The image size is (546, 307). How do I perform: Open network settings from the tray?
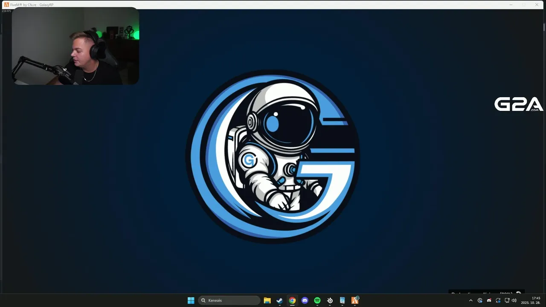pyautogui.click(x=507, y=301)
